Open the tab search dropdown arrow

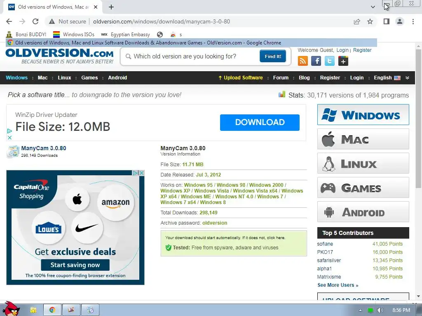point(373,7)
